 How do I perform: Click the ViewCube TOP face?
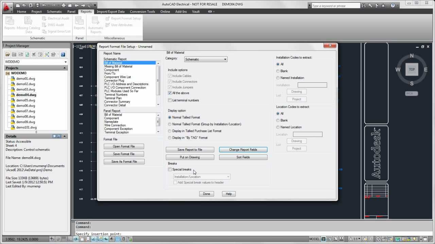point(412,69)
